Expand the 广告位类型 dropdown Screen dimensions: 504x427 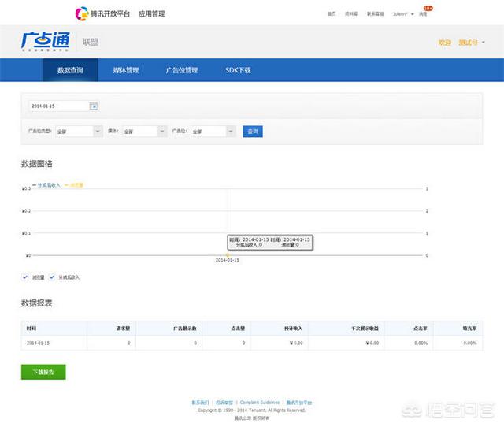pos(79,132)
